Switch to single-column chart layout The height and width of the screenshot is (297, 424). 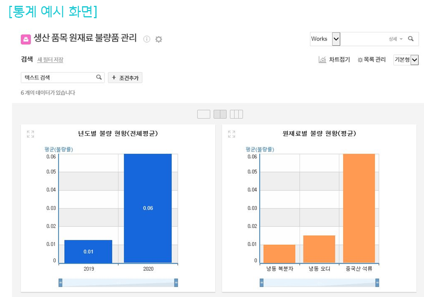point(204,114)
